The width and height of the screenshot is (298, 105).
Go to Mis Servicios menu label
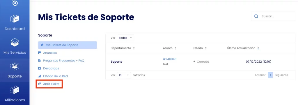coord(15,52)
